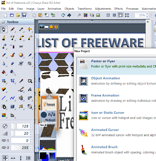Open the Adjustments menu
Viewport: 156px width, 161px height.
[x=103, y=9]
